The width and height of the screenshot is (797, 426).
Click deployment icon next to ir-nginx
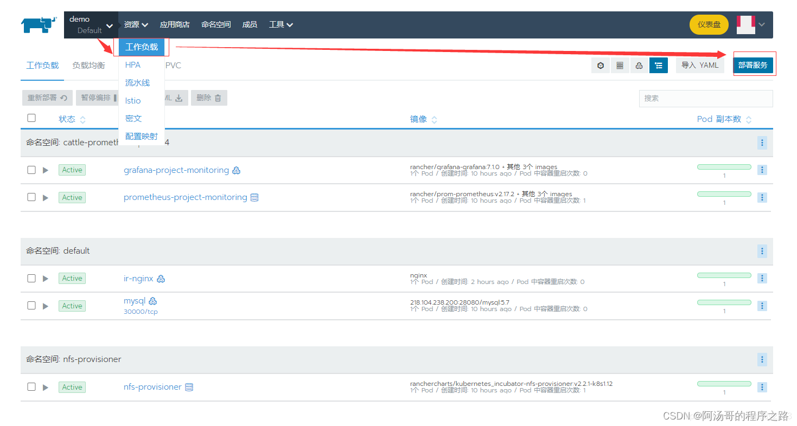pyautogui.click(x=161, y=279)
